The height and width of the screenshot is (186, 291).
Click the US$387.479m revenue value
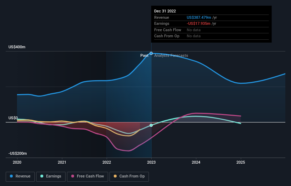(199, 17)
